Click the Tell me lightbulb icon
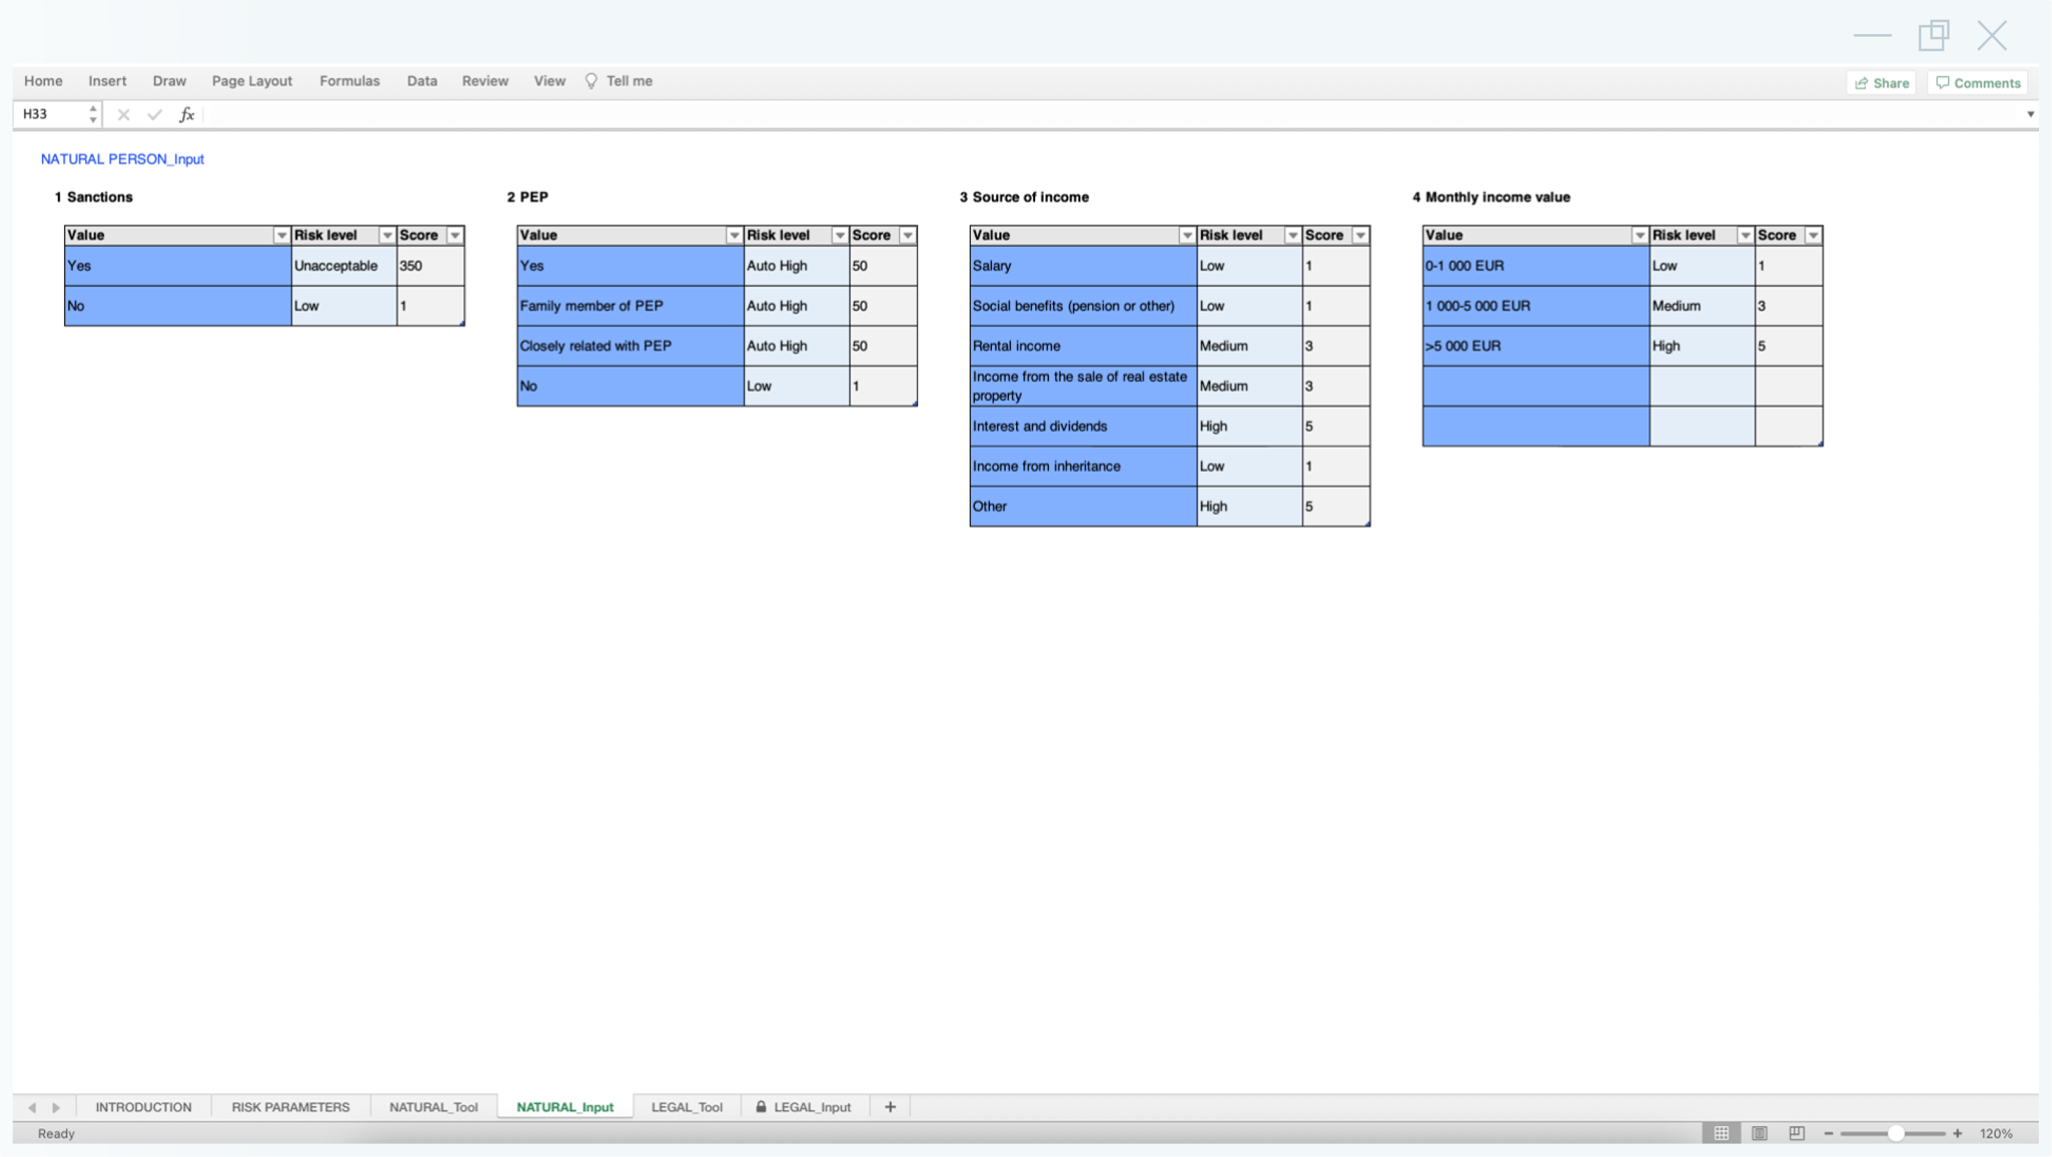The width and height of the screenshot is (2052, 1157). (x=590, y=81)
